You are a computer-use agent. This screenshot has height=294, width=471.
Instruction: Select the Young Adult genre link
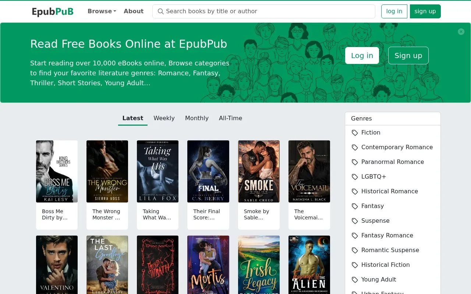point(379,279)
